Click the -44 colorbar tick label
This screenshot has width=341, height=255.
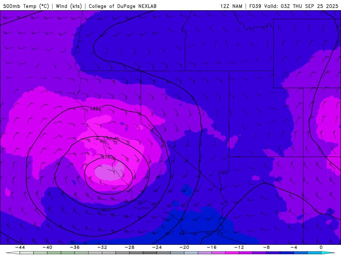[20, 247]
